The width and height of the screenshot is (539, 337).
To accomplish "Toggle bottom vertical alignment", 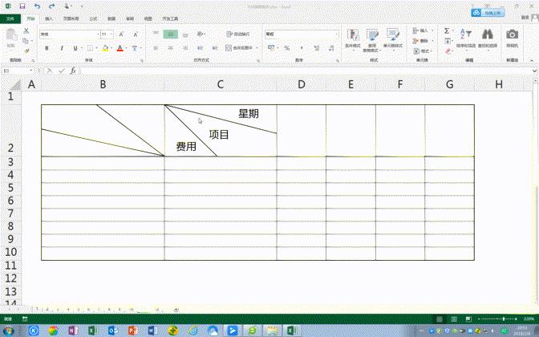I will (x=185, y=34).
